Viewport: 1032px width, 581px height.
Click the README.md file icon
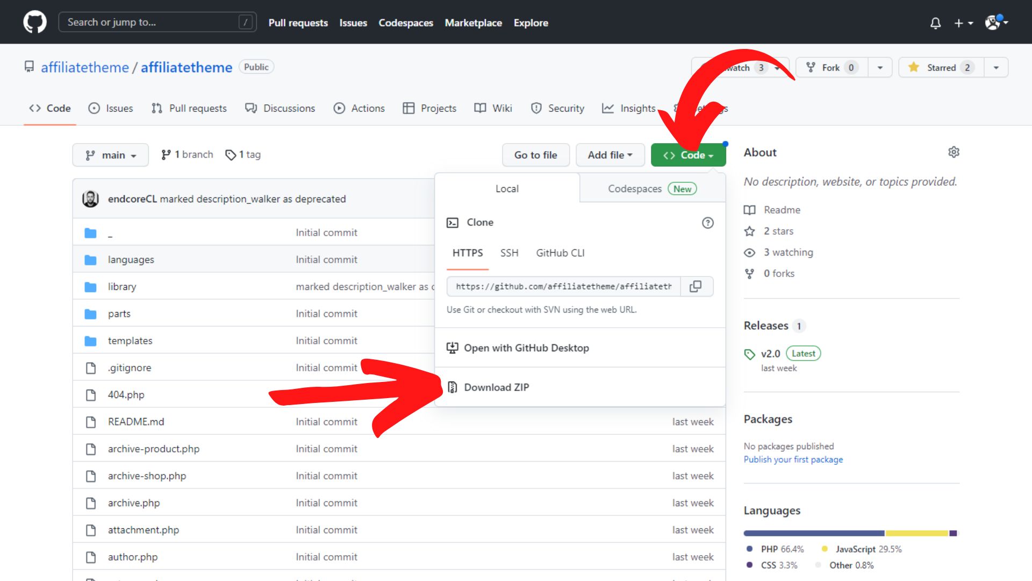click(x=91, y=422)
